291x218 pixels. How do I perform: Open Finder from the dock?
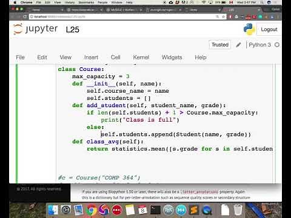(53, 210)
